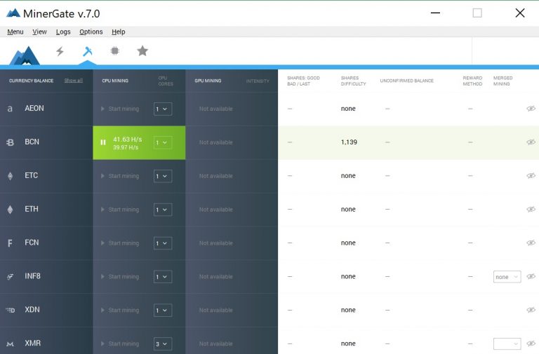Hide the BCN row with eye icon

pos(531,142)
